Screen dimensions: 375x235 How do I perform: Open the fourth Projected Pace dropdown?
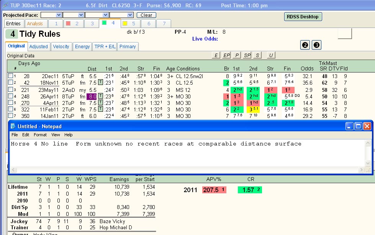point(130,15)
